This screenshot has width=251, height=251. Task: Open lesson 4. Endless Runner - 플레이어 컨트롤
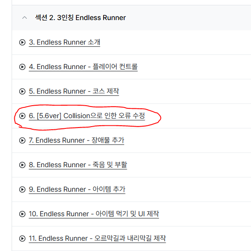point(83,67)
